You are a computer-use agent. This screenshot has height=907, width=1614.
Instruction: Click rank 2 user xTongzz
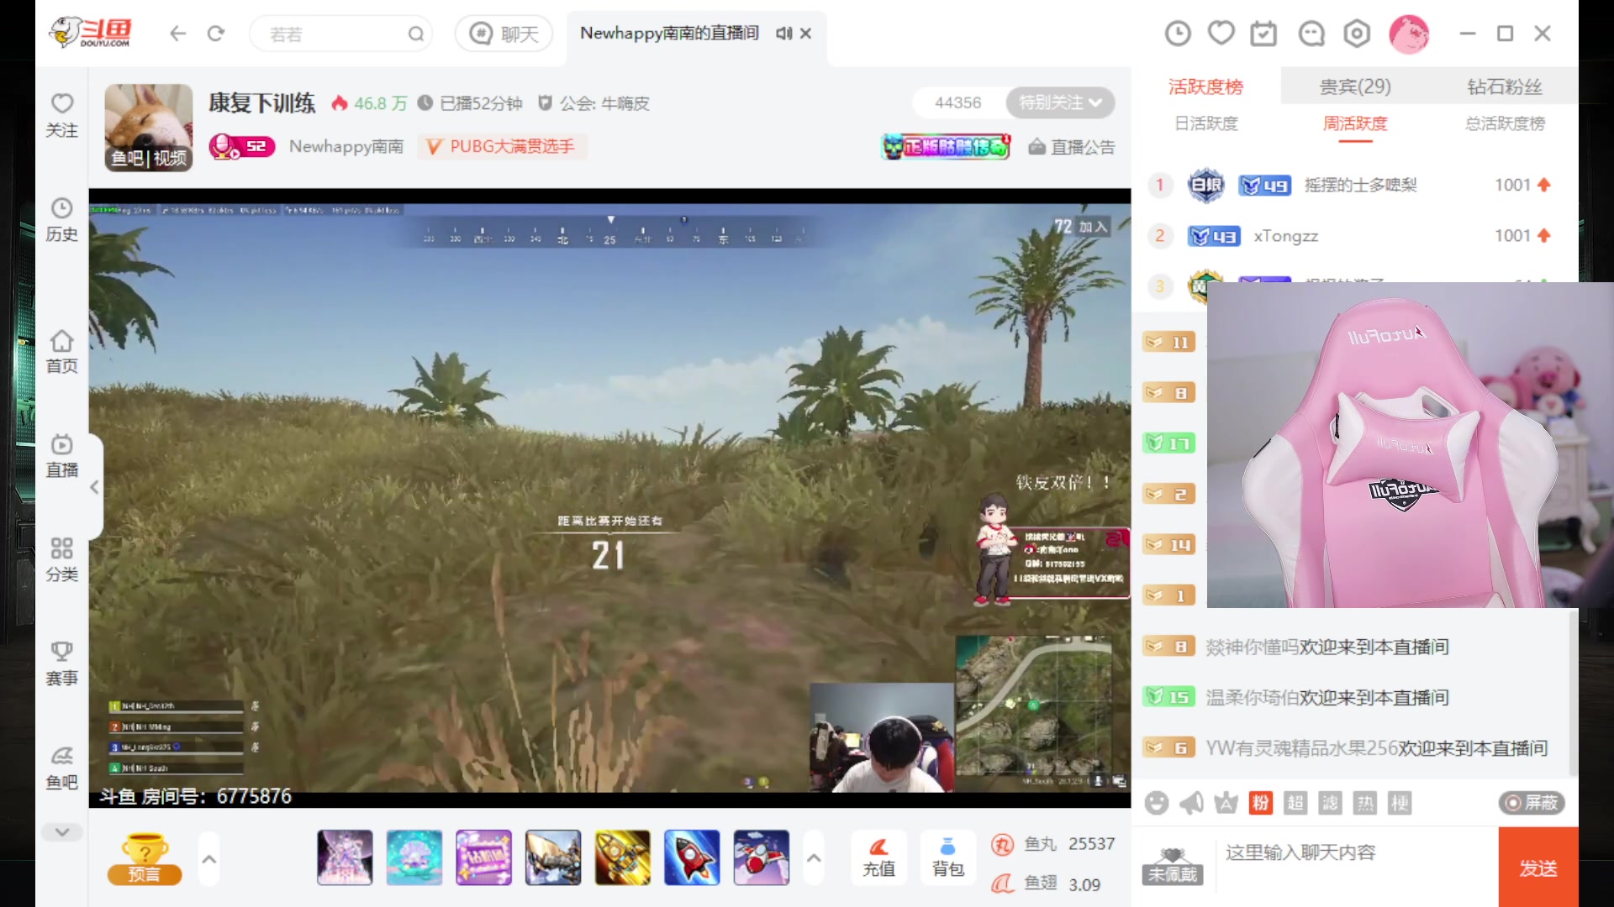tap(1285, 236)
